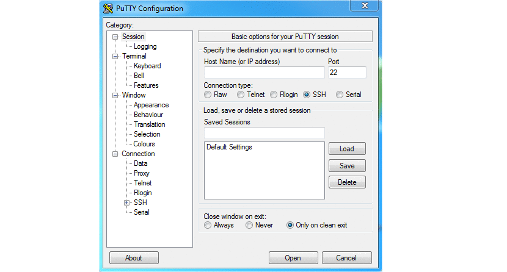Open the Behaviour settings category
Screen dimensions: 507x272
(x=148, y=115)
